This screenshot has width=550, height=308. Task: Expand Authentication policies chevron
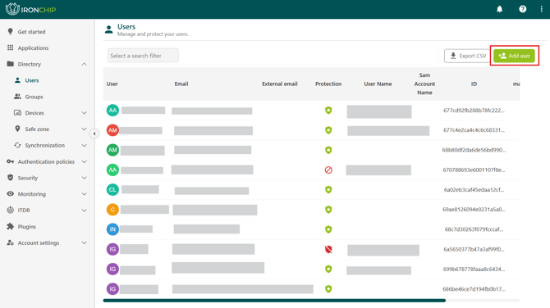pos(85,161)
